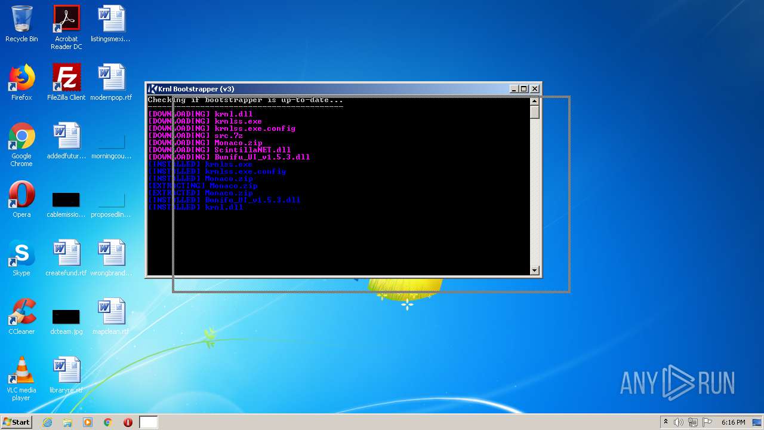Open the Krnl Bootstrapper window system menu icon

coord(153,89)
